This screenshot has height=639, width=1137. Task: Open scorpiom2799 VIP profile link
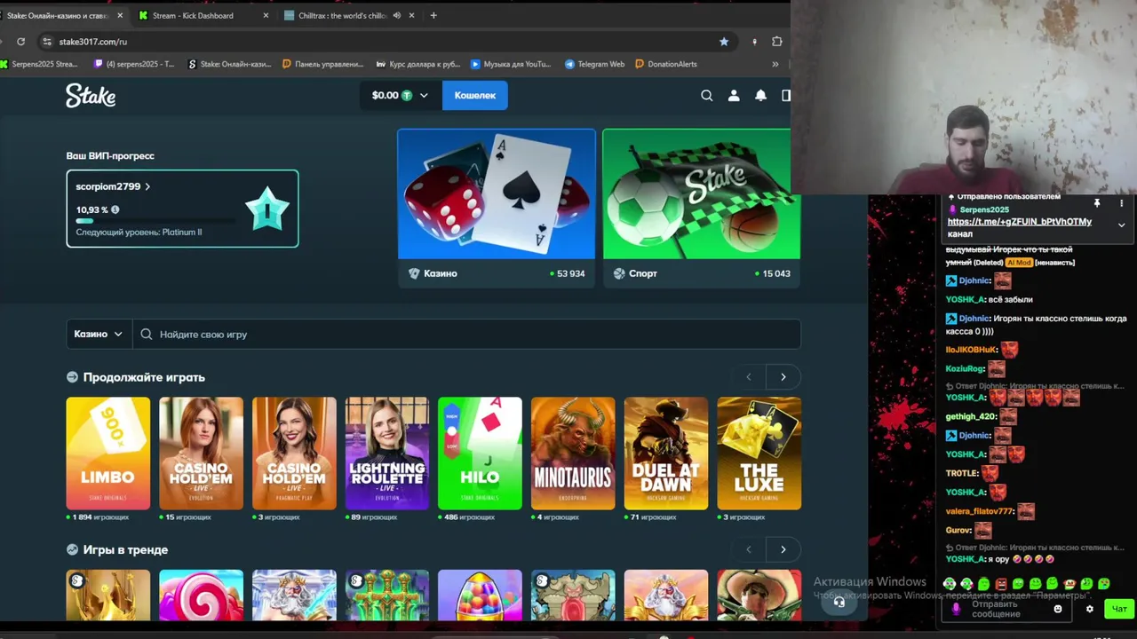pos(113,187)
